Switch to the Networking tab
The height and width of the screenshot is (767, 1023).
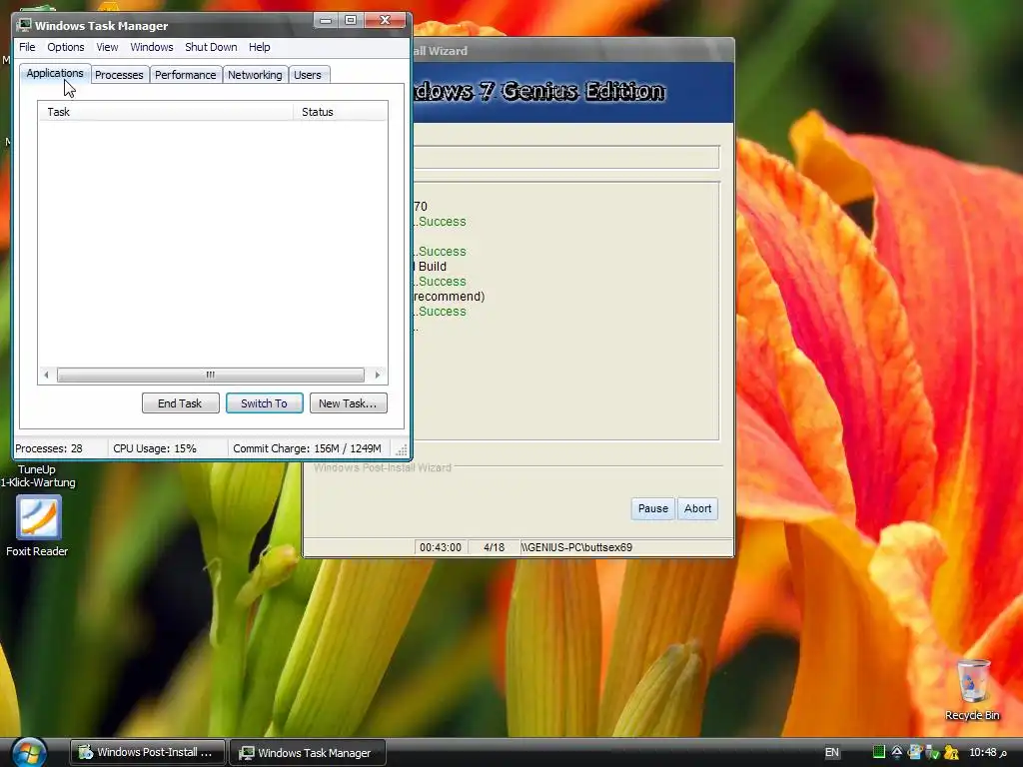click(x=255, y=75)
